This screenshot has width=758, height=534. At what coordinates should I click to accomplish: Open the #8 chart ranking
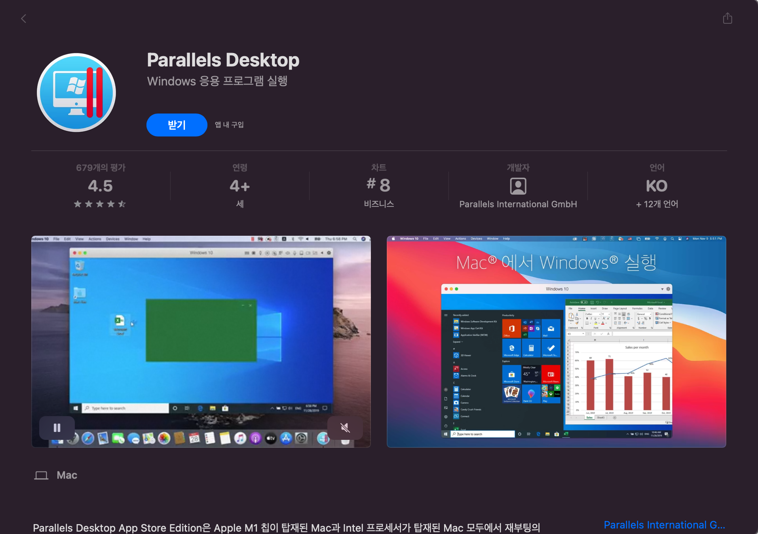378,185
